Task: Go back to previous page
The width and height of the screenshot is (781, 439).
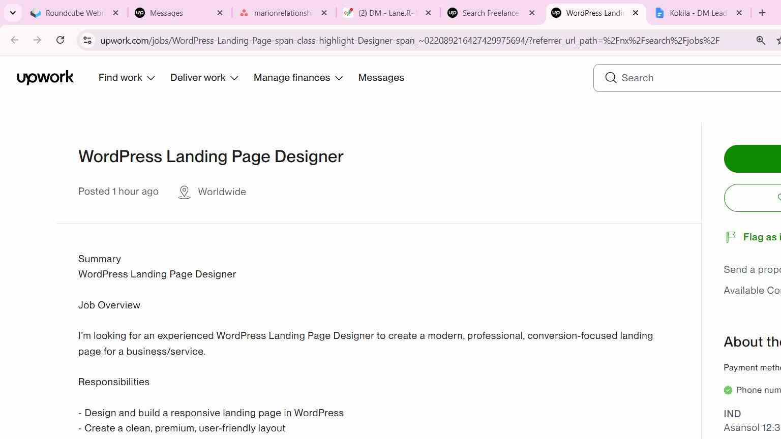Action: 14,40
